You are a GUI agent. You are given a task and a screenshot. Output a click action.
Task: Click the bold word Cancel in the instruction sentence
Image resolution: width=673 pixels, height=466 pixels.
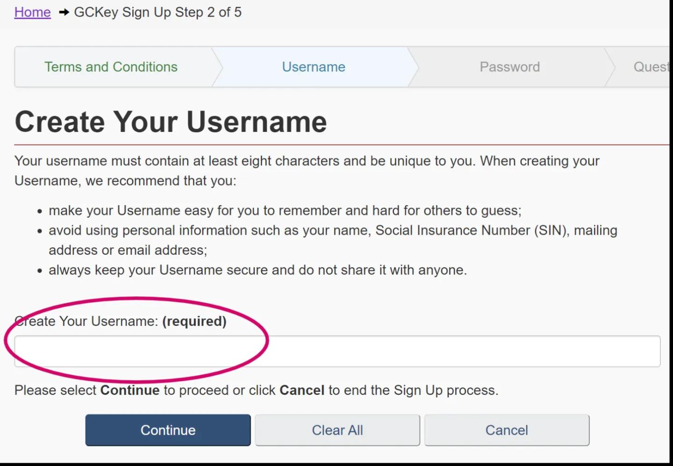301,390
